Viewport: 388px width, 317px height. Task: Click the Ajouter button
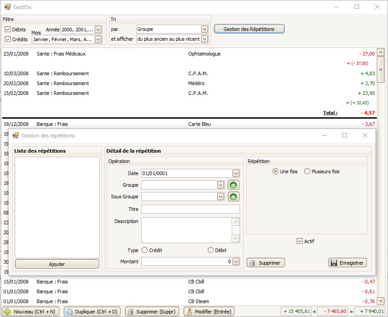click(57, 264)
